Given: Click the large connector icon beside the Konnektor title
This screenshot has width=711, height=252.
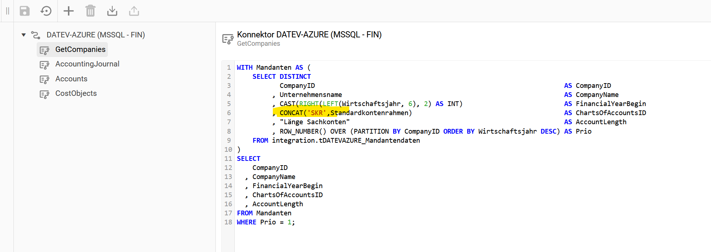Looking at the screenshot, I should pyautogui.click(x=228, y=39).
